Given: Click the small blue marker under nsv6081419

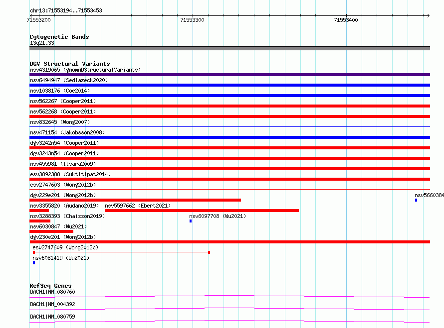Looking at the screenshot, I should (x=34, y=263).
